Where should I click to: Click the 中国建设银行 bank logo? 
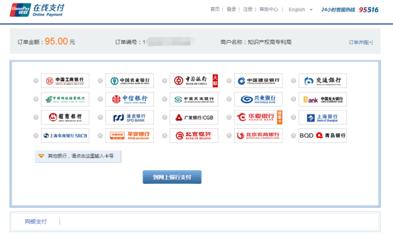pyautogui.click(x=258, y=81)
